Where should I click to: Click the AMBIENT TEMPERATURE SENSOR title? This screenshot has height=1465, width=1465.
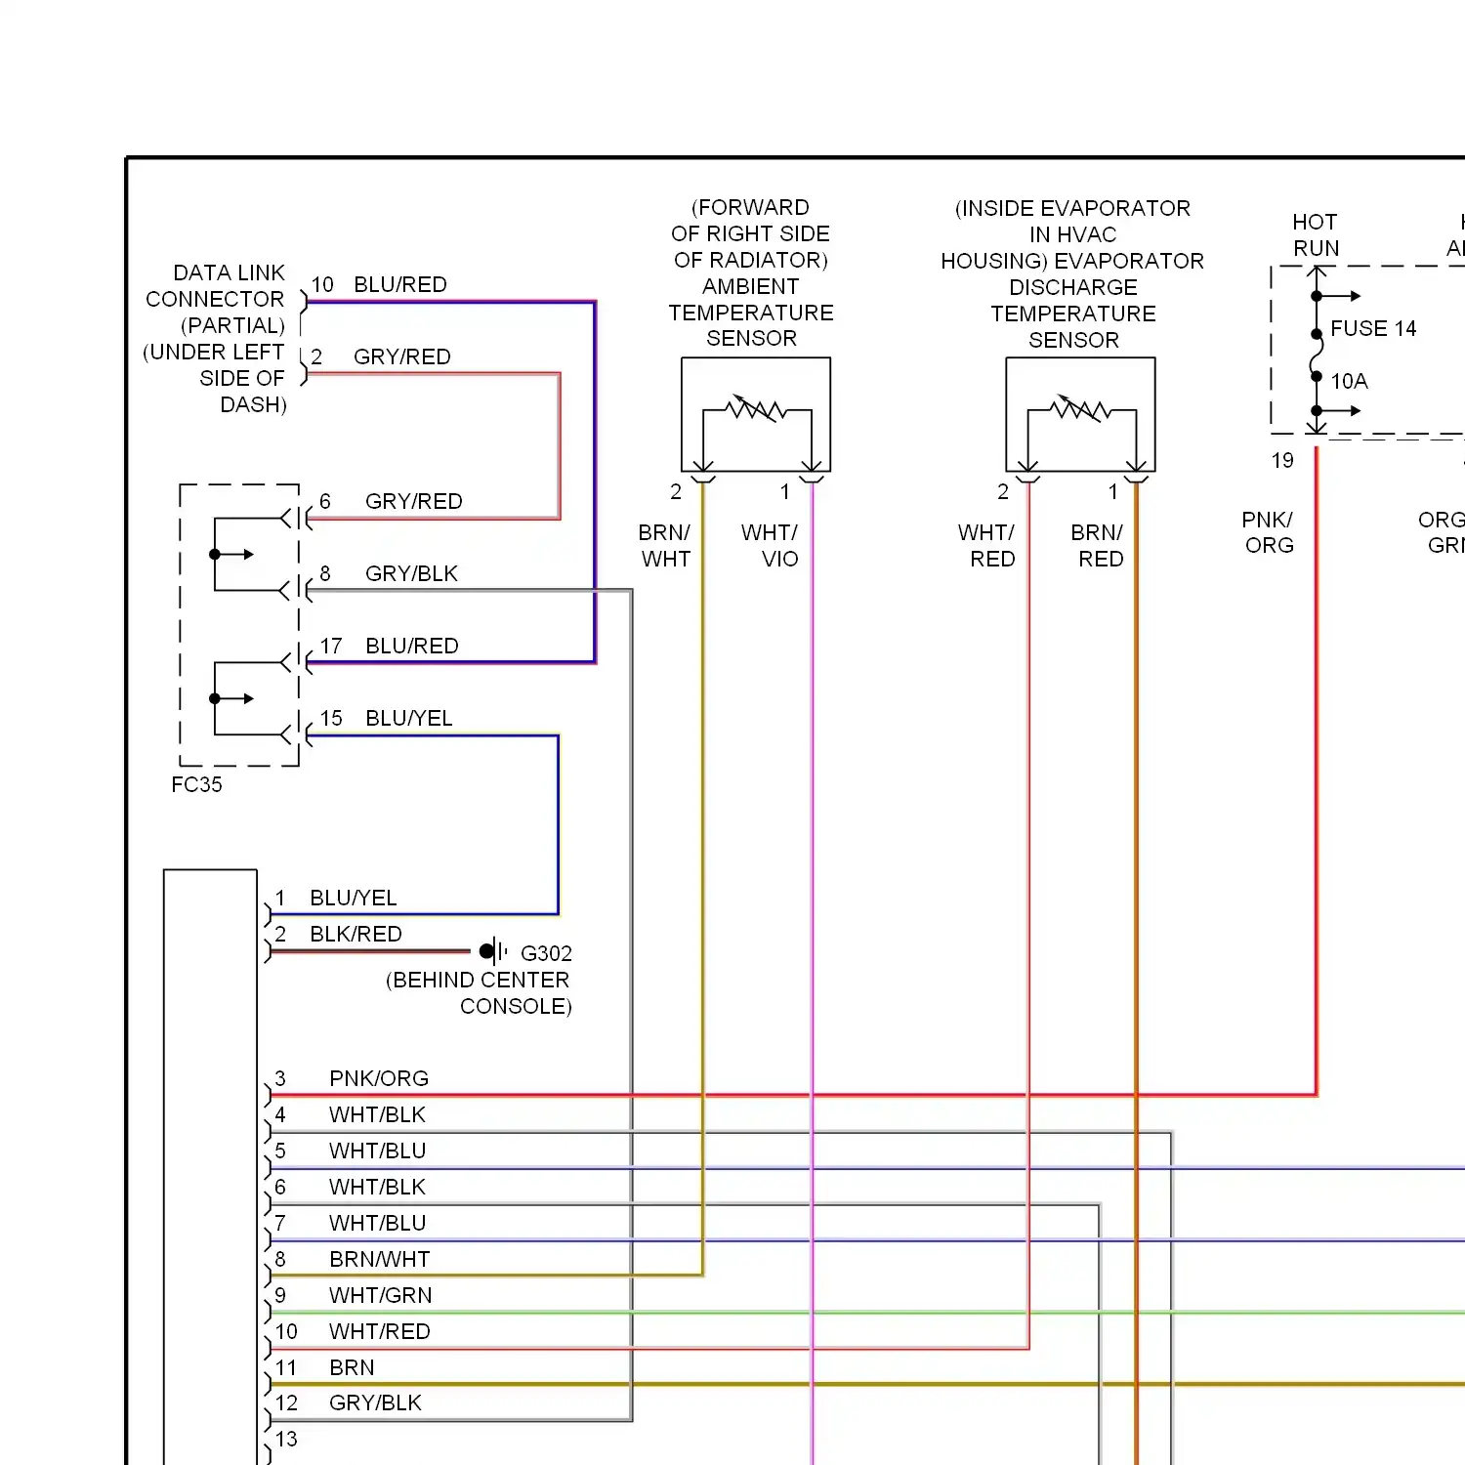[x=751, y=313]
